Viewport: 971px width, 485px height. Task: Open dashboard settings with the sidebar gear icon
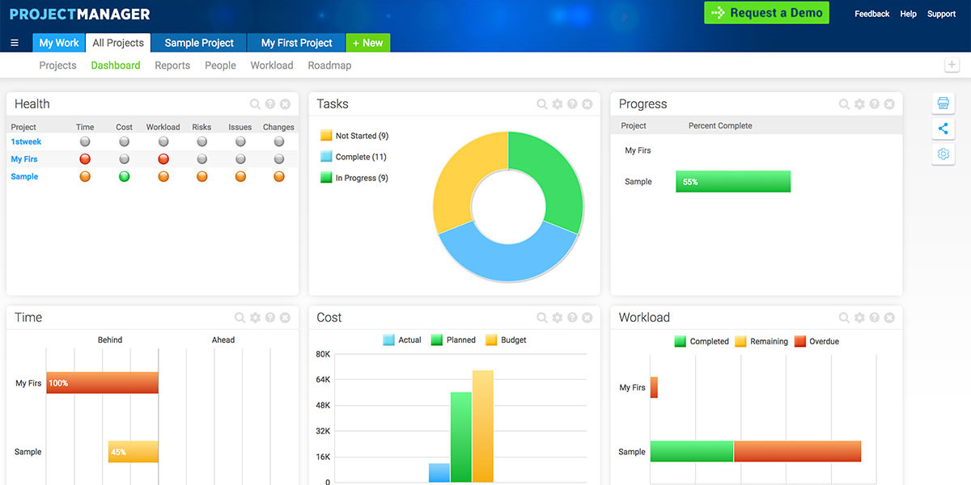(943, 154)
